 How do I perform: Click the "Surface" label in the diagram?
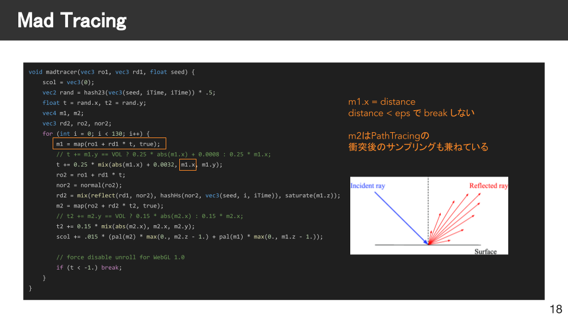click(485, 251)
